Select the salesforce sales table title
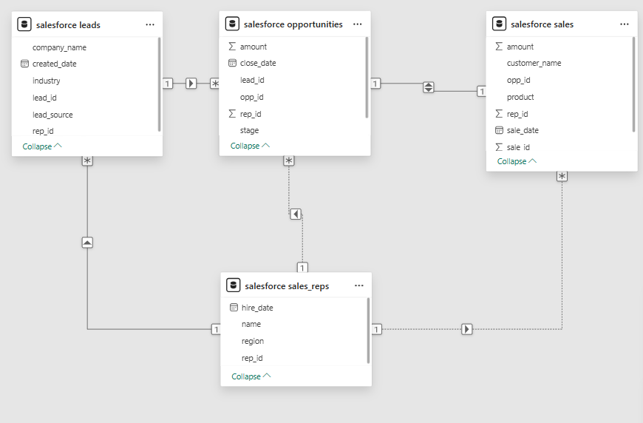Screen dimensions: 643x423 click(542, 24)
